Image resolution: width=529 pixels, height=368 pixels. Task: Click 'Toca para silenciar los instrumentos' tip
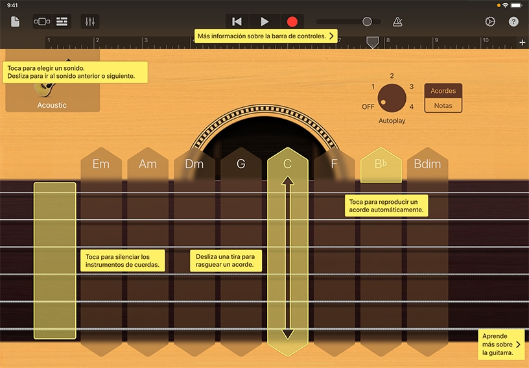[123, 261]
